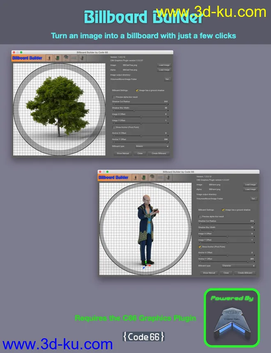Select the flat gray plane icon in Henri character window
Image resolution: width=271 pixels, height=353 pixels.
coord(161,178)
